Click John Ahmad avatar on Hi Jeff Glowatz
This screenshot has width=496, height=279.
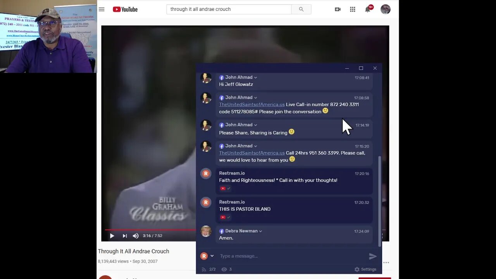point(206,78)
